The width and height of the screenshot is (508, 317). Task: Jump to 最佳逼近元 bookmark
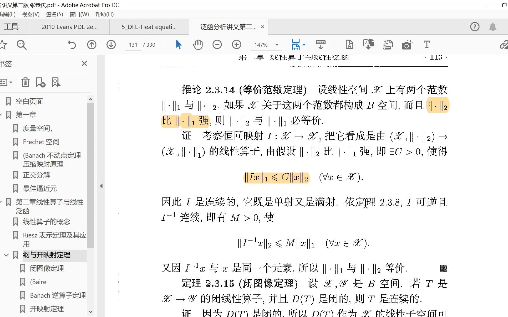[40, 189]
